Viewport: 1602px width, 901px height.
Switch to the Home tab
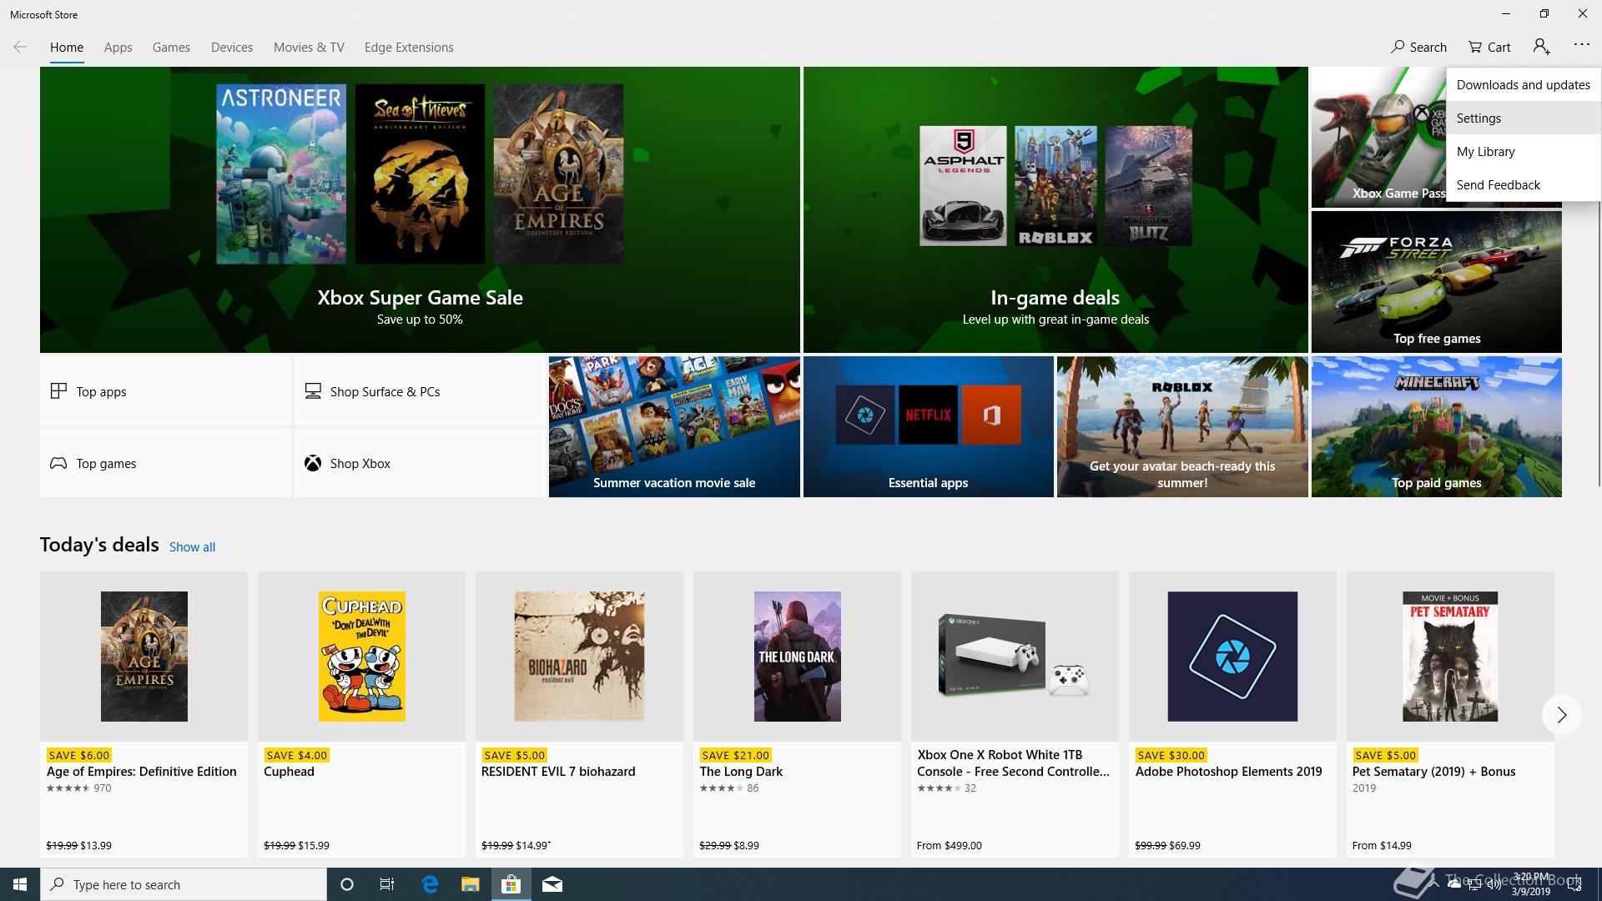(67, 48)
